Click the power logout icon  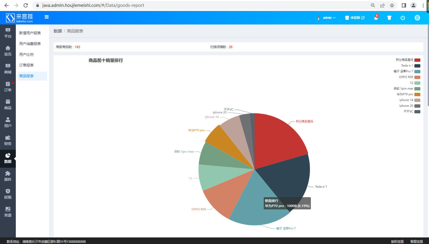pos(403,18)
